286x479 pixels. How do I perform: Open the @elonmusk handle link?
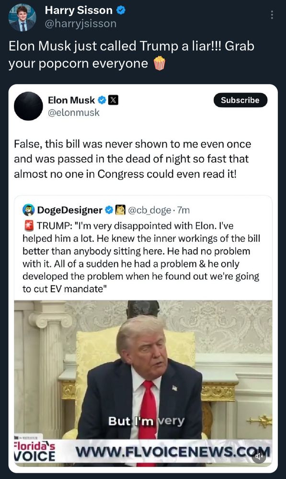pyautogui.click(x=74, y=113)
